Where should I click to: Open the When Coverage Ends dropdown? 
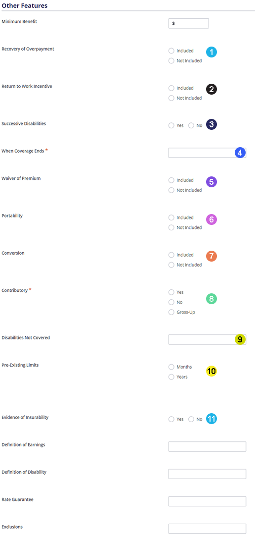coord(207,153)
